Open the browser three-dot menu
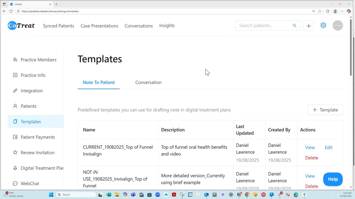Screen dimensions: 355x199 click(x=342, y=11)
